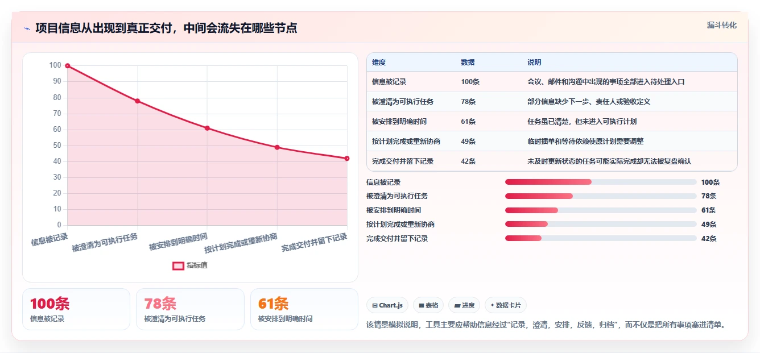The height and width of the screenshot is (353, 760).
Task: Click the progress bar for 按计划完成或重新协商
Action: pos(601,224)
